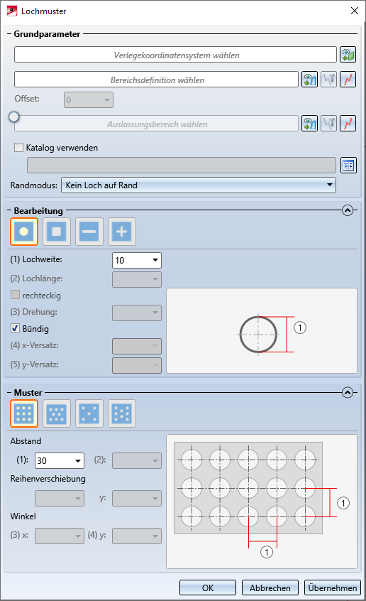The width and height of the screenshot is (366, 601).
Task: Collapse the Bearbeitung section
Action: click(348, 210)
